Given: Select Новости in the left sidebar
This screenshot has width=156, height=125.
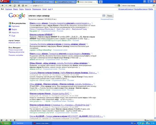Looking at the screenshot, I should coord(14,33).
